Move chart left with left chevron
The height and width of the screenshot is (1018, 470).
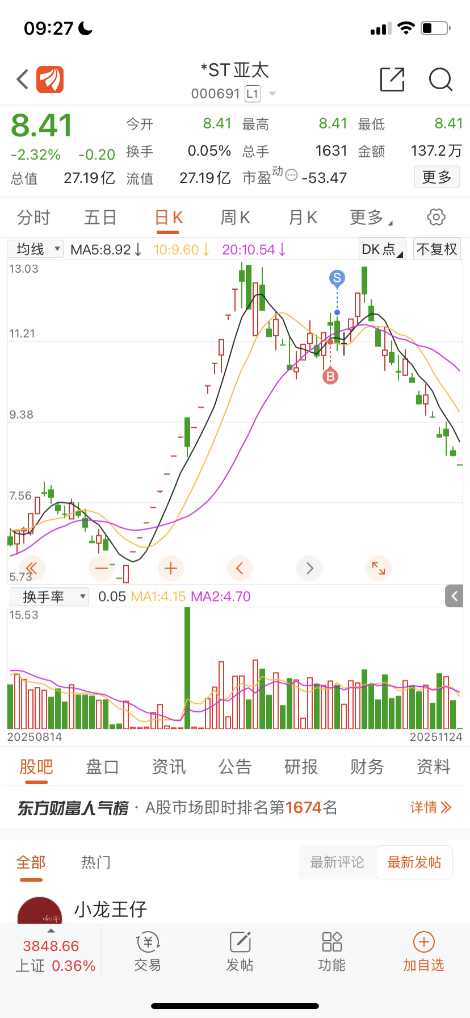[240, 568]
